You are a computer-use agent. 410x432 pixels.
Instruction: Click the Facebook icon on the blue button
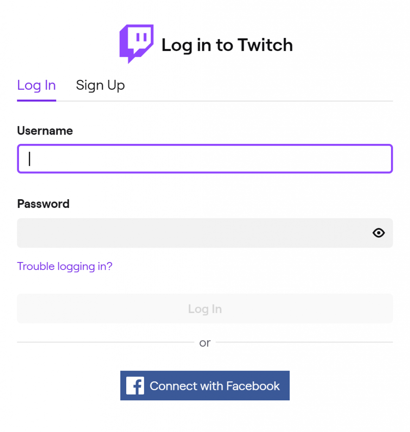coord(135,385)
